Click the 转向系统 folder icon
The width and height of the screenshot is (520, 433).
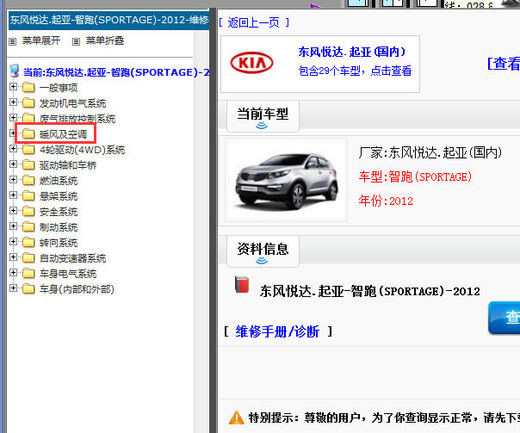click(x=28, y=243)
